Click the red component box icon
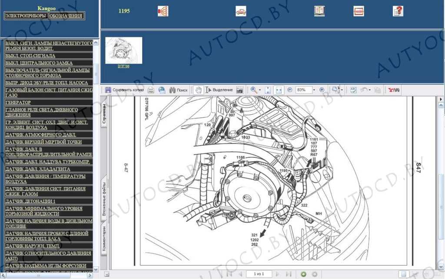Screen dimensions: 445x279 click(359, 11)
